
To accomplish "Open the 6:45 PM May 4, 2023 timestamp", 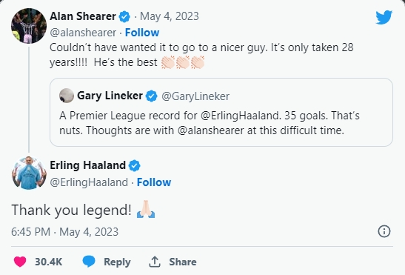I will click(65, 232).
